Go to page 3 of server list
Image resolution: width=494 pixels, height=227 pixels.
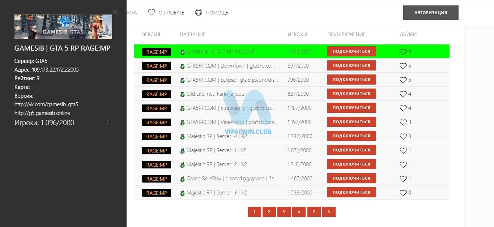click(284, 212)
